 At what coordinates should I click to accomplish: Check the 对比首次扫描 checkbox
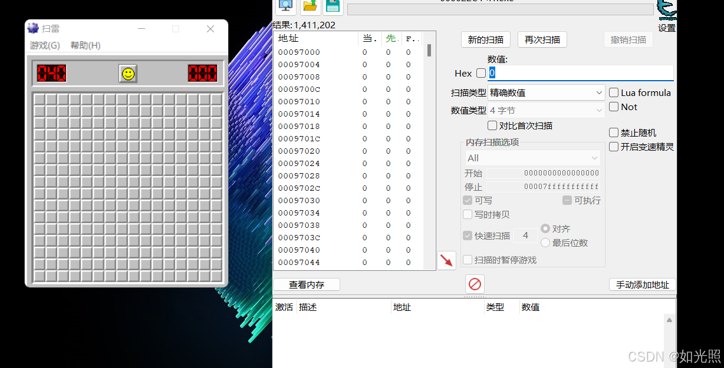pos(492,125)
